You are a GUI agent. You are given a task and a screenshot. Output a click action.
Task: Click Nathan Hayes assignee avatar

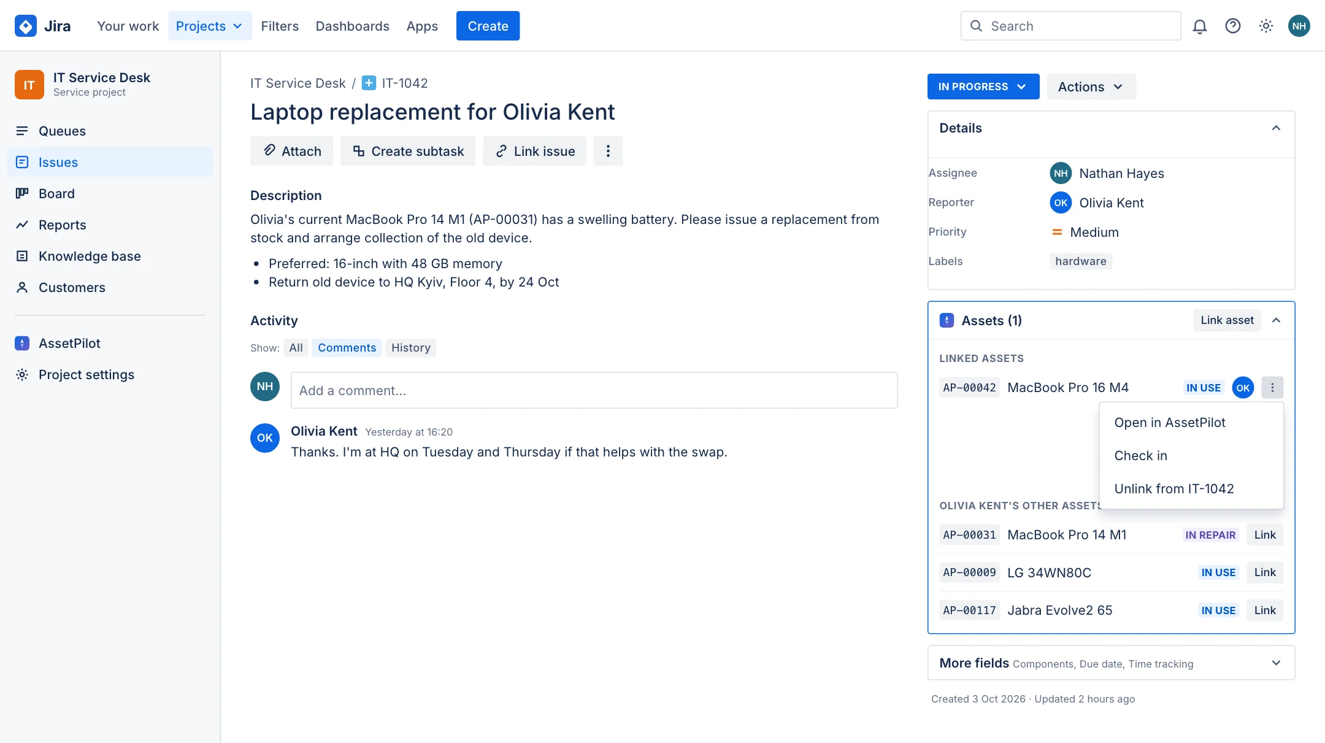1061,173
